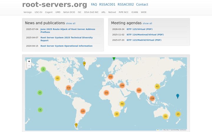
Task: Click the date 2024-04-15 in news
Action: [32, 46]
